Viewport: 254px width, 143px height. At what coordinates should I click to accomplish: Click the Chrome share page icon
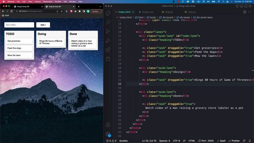click(x=57, y=12)
